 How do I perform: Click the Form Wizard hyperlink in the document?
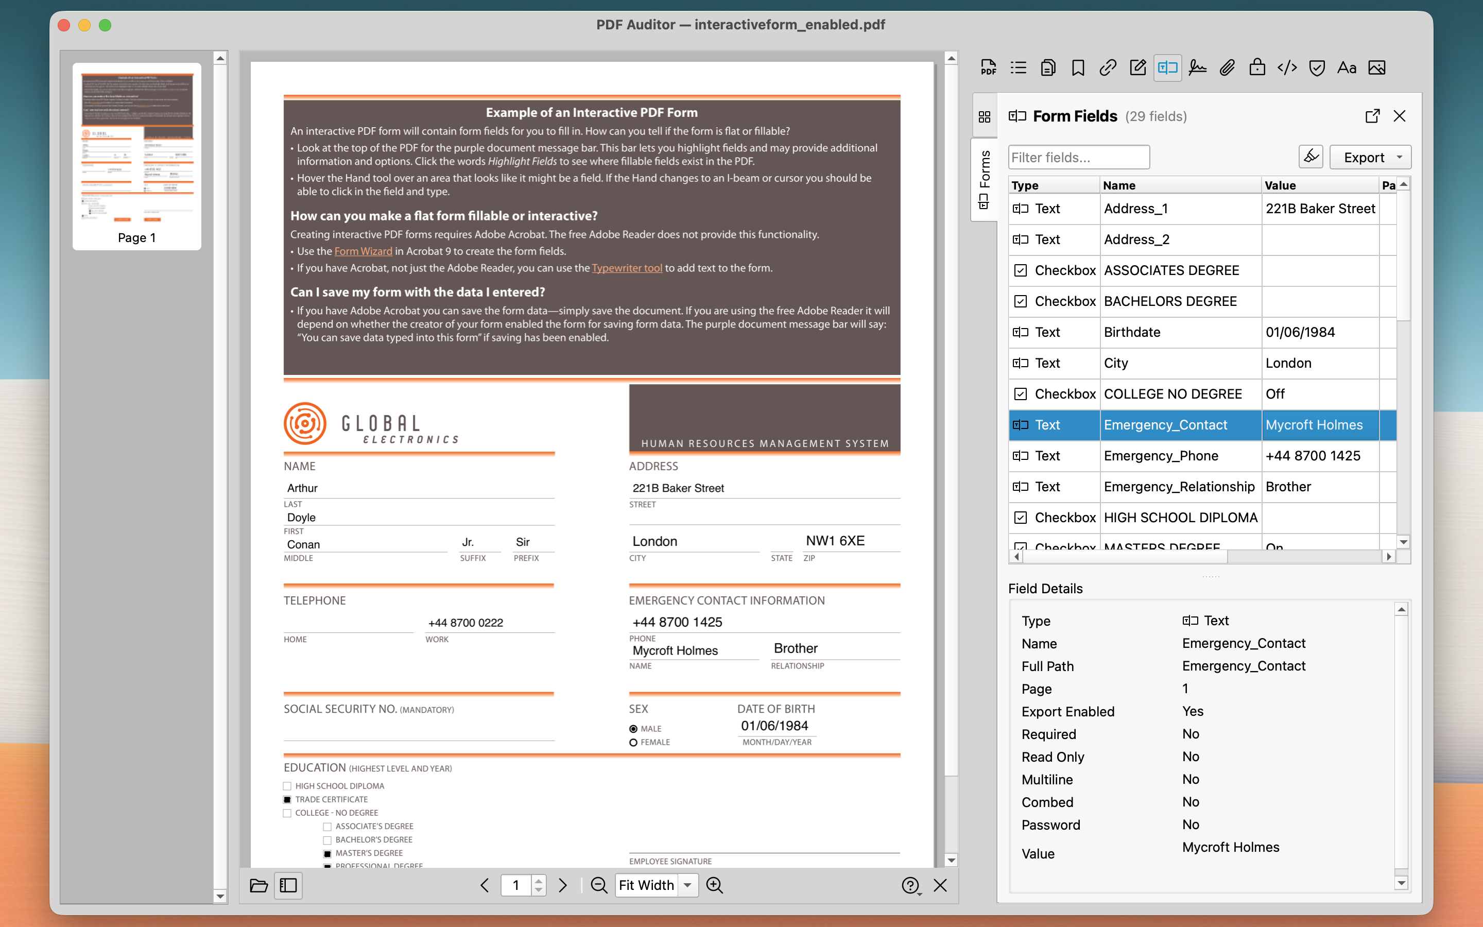363,251
